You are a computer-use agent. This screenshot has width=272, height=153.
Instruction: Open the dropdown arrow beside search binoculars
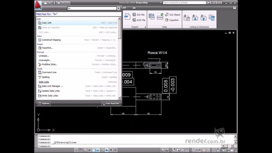coord(212,3)
